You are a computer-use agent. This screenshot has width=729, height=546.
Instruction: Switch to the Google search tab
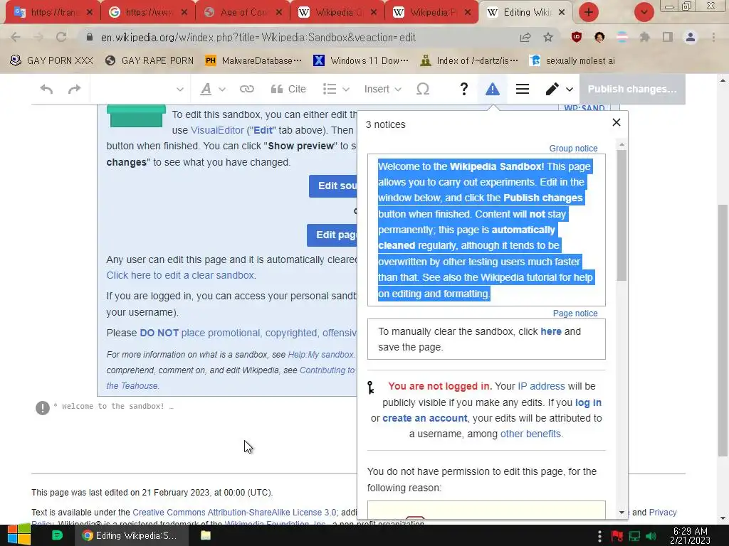(147, 12)
